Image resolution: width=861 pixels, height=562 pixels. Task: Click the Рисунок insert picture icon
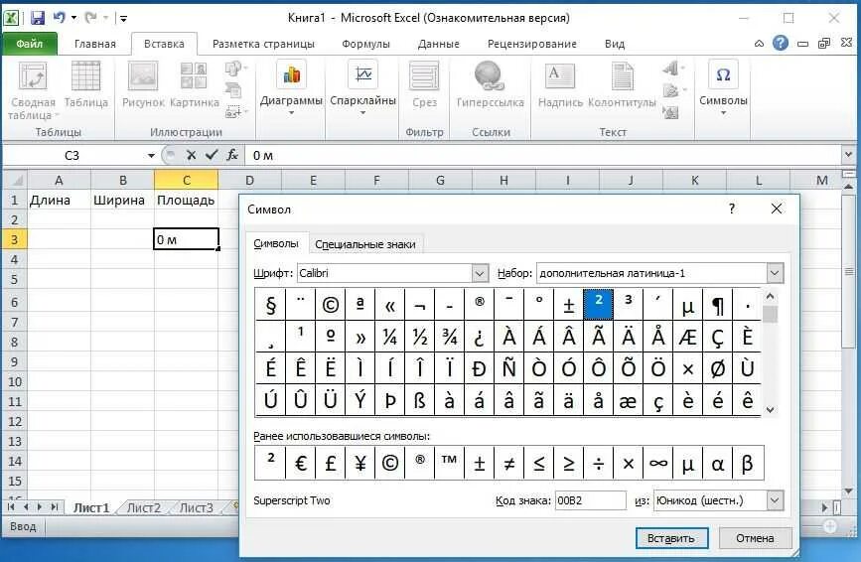143,84
